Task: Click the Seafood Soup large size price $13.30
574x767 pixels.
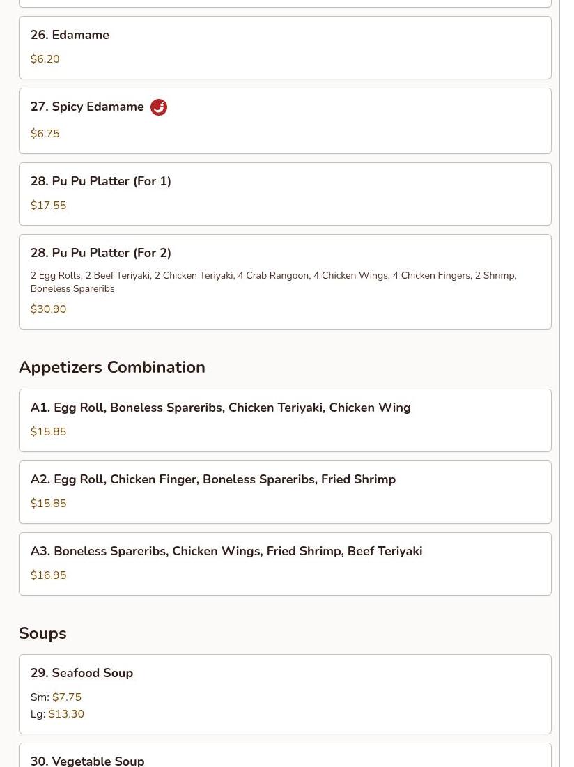Action: (66, 713)
